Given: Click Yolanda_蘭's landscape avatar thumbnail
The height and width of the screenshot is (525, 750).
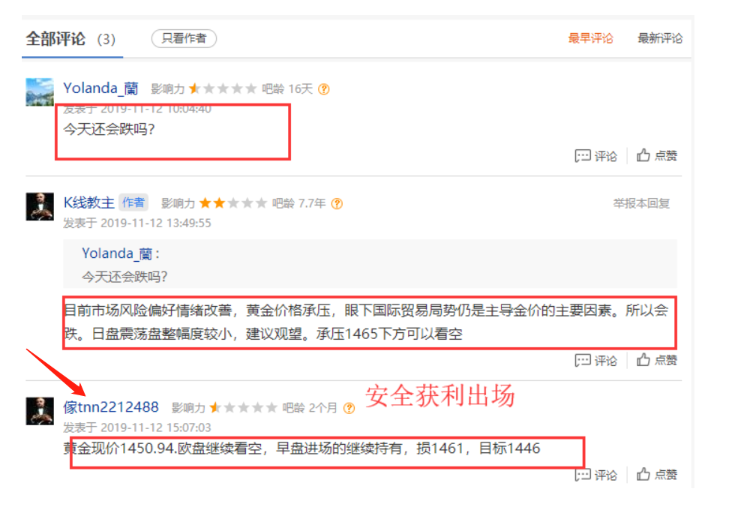Looking at the screenshot, I should click(x=40, y=91).
